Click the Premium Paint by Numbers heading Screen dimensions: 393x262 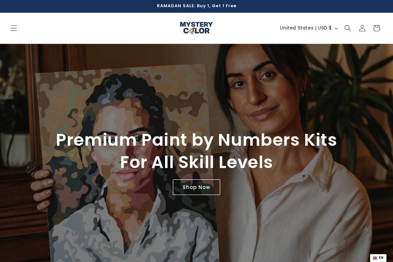[x=196, y=140]
